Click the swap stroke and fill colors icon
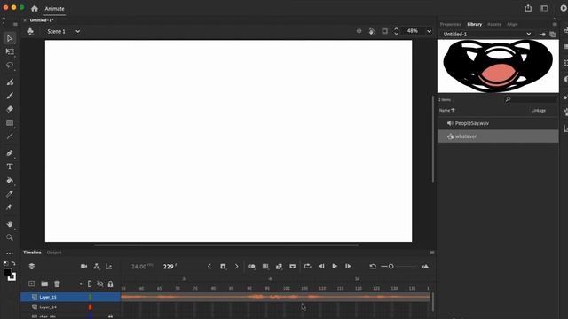The image size is (568, 319). (x=13, y=263)
